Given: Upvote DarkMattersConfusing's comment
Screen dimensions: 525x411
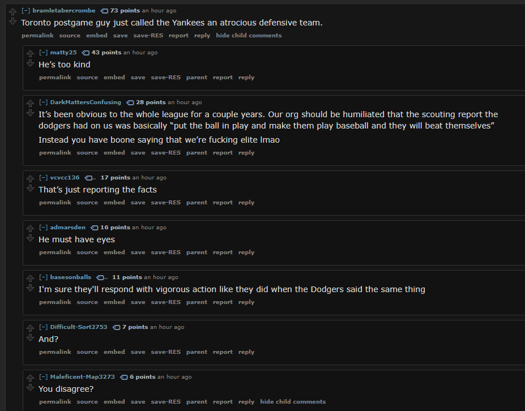Looking at the screenshot, I should [30, 104].
